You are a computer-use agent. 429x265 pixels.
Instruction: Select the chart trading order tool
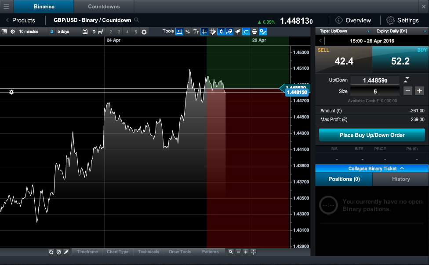(238, 32)
